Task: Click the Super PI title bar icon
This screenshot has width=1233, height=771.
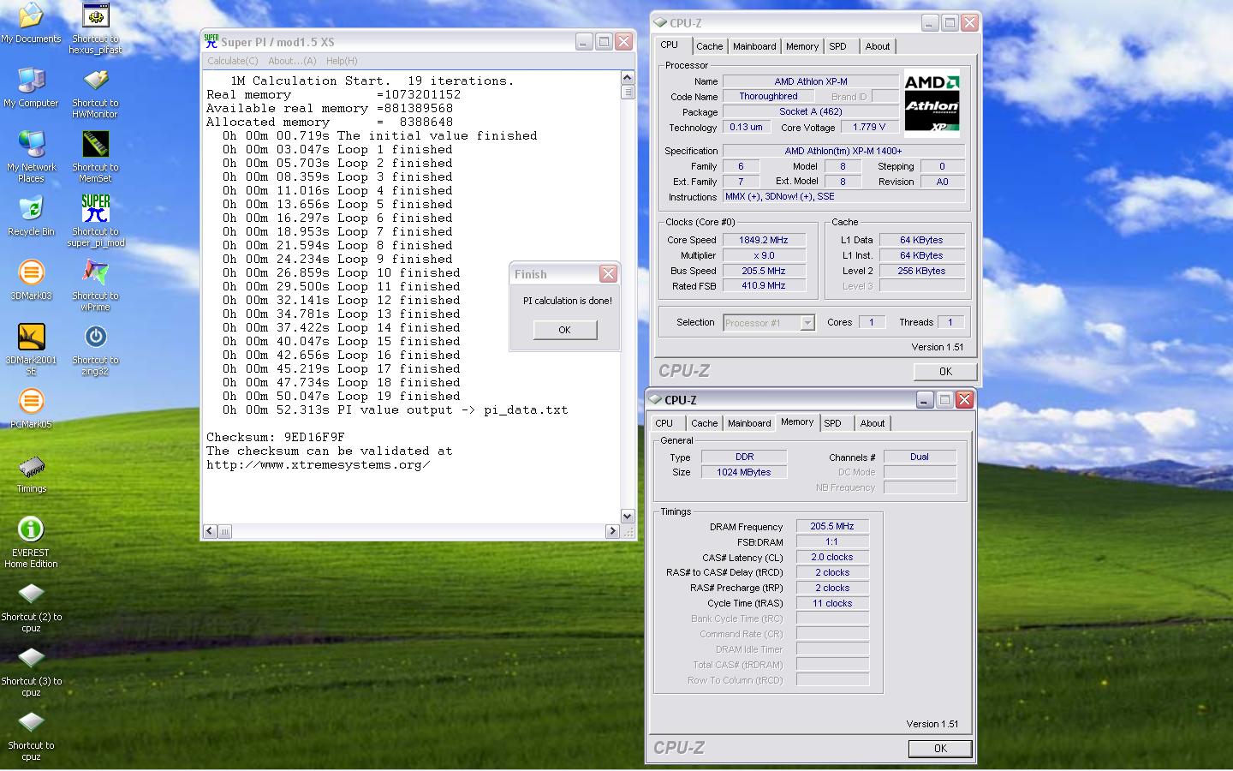Action: pos(211,41)
